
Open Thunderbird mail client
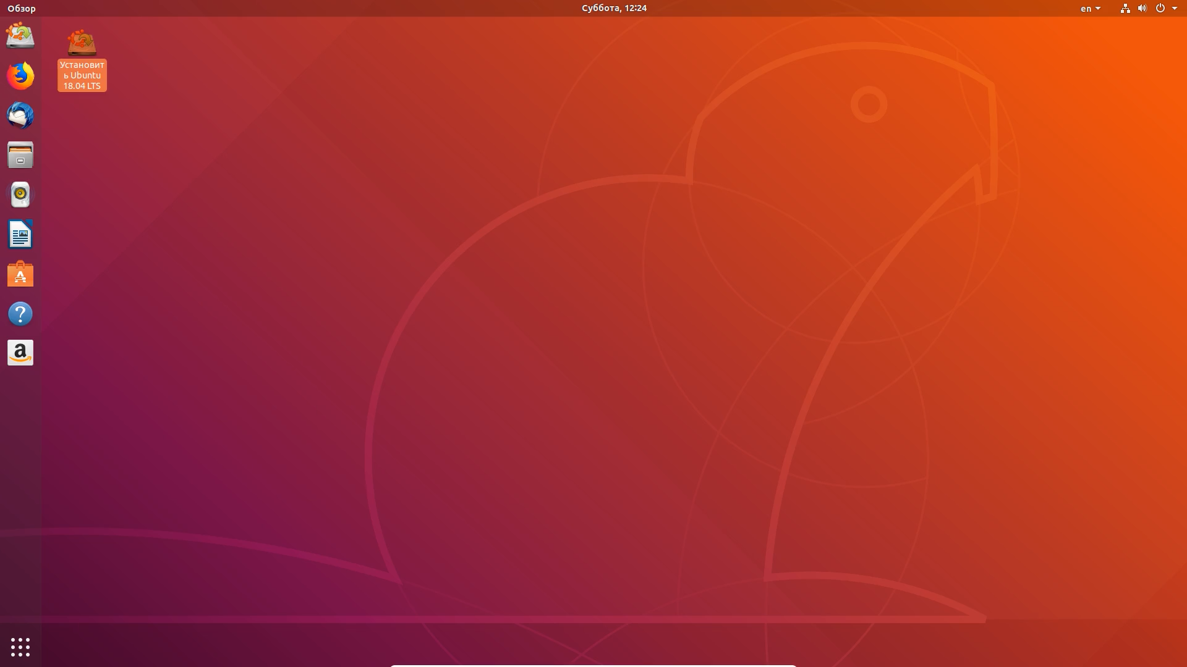20,115
